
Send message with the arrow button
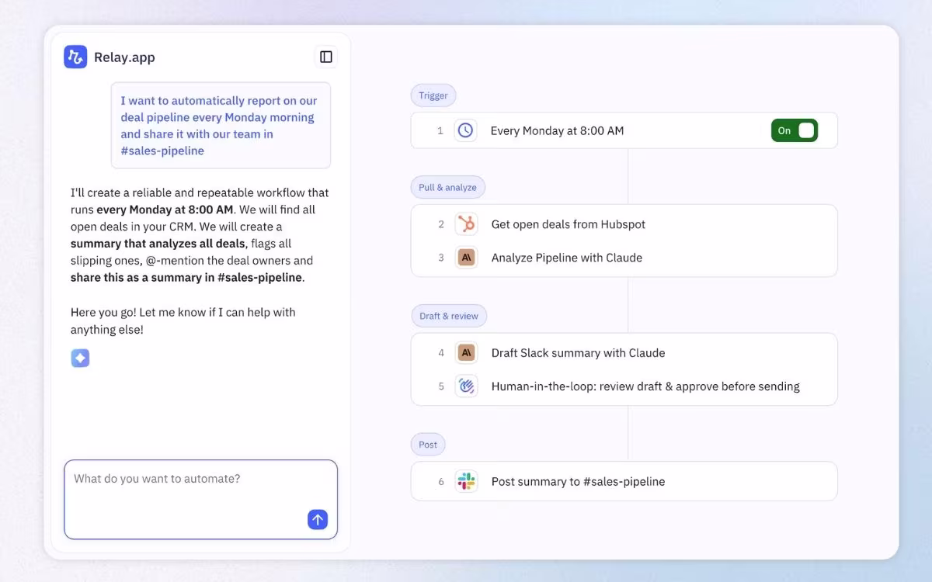[318, 520]
